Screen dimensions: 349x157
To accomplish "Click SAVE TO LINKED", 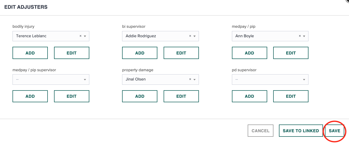I will (x=301, y=130).
